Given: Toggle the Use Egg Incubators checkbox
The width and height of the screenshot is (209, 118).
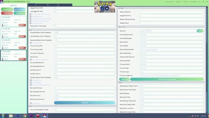Looking at the screenshot, I should click(30, 16).
